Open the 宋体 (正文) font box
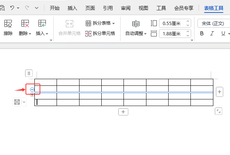Screen dimensions: 230x155 [214, 23]
